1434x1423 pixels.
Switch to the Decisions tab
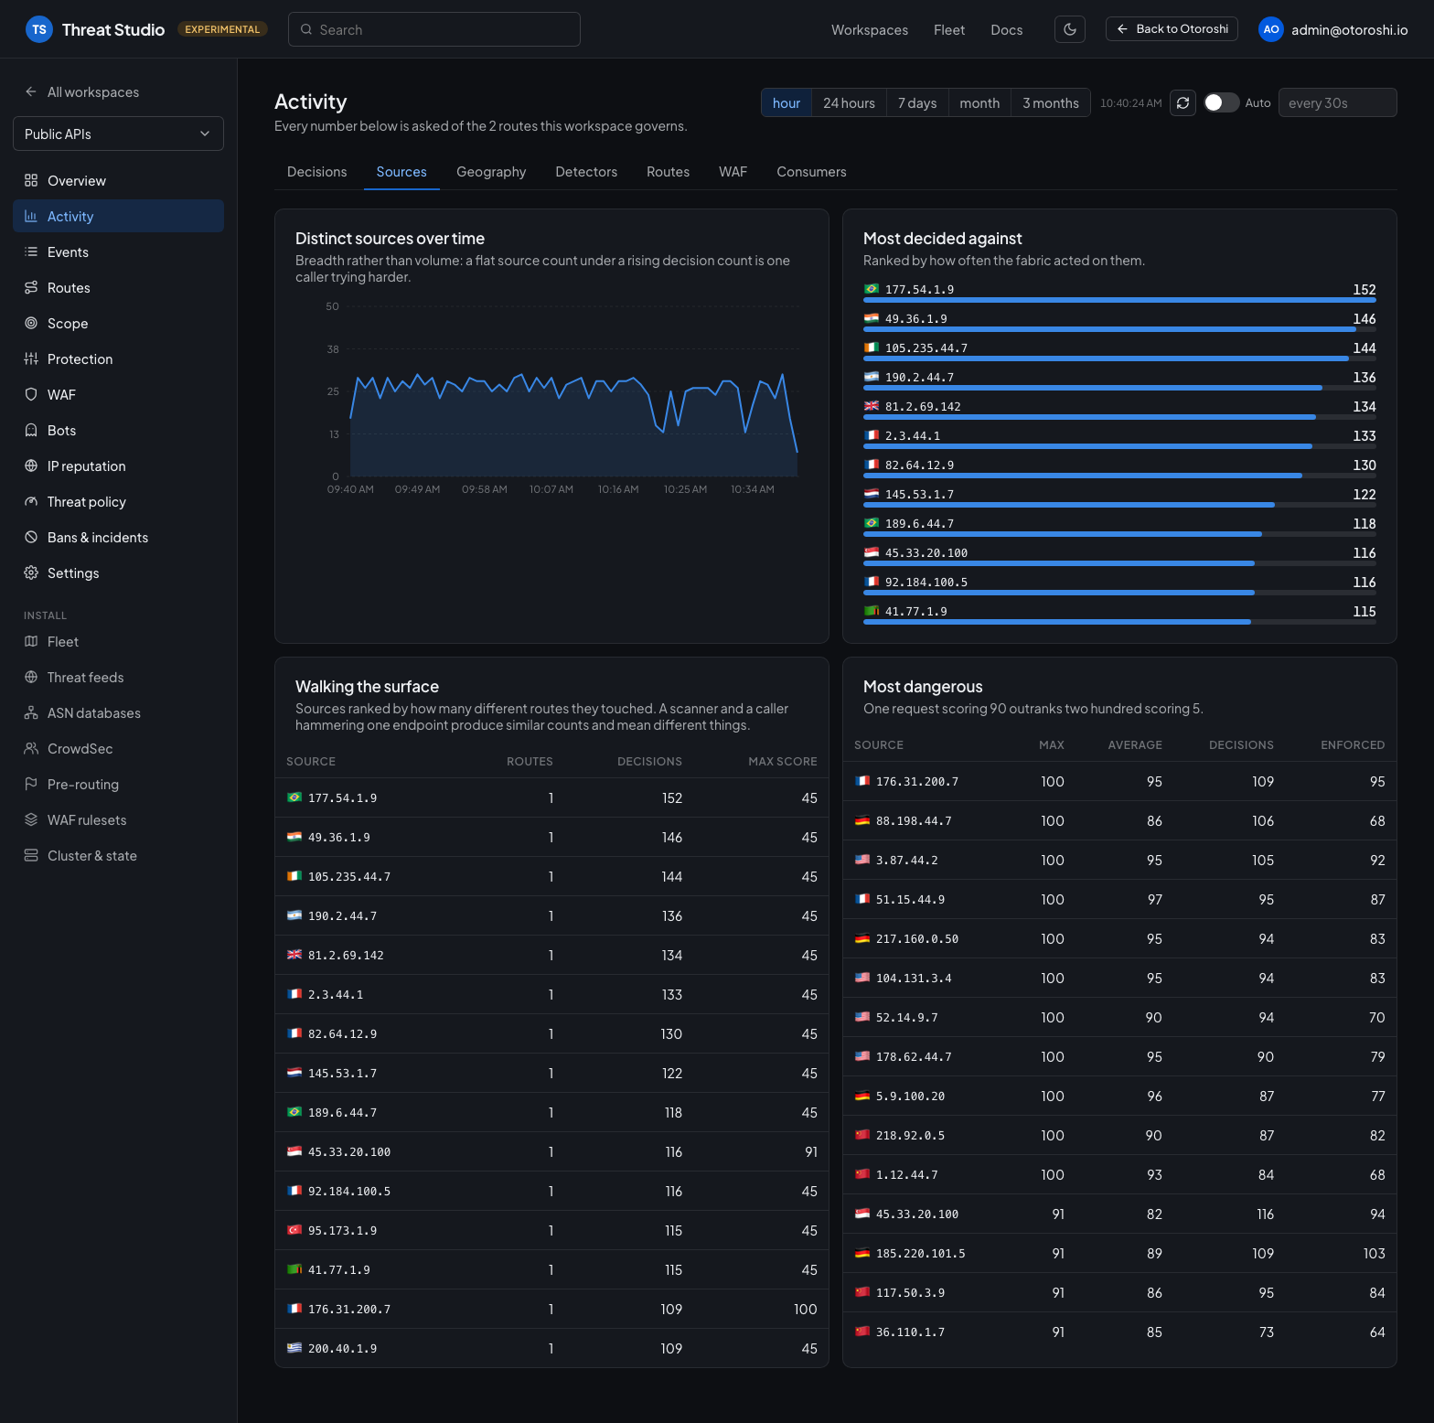pos(317,171)
